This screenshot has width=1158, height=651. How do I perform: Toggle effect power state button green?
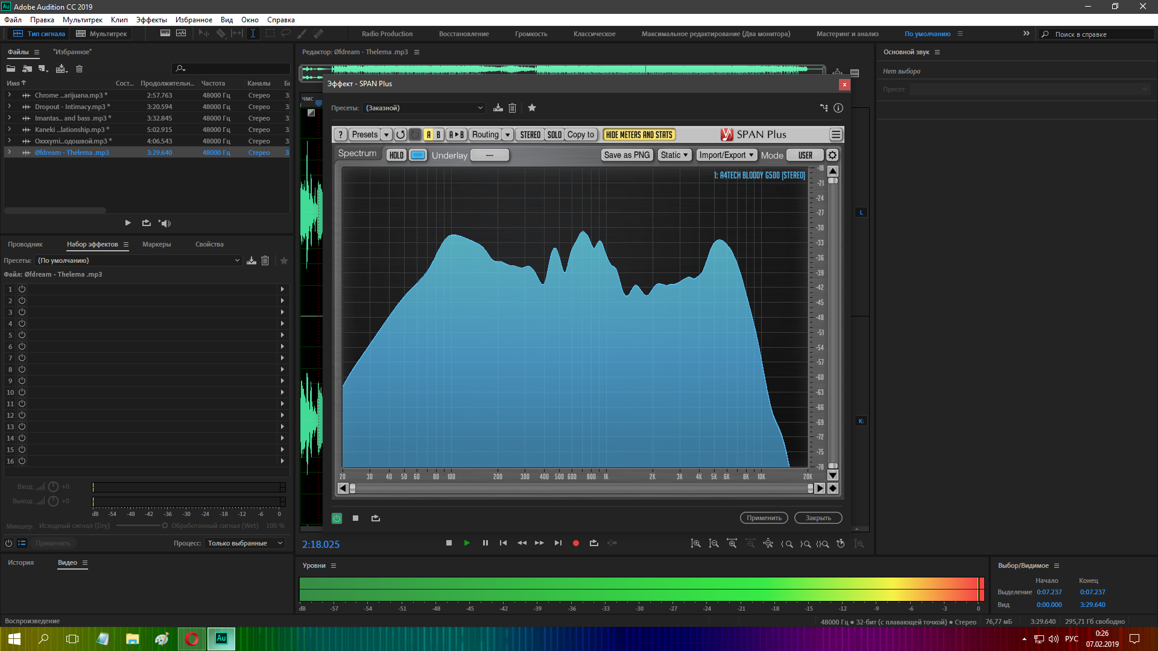pyautogui.click(x=337, y=518)
